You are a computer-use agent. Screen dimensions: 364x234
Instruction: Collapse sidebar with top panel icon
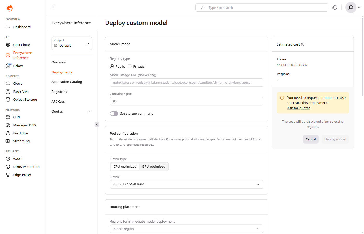[54, 8]
